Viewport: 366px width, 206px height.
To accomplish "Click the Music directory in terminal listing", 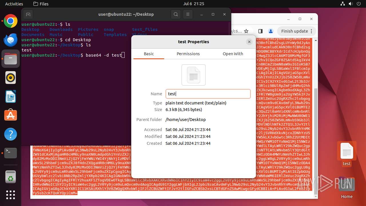I will pyautogui.click(x=56, y=35).
